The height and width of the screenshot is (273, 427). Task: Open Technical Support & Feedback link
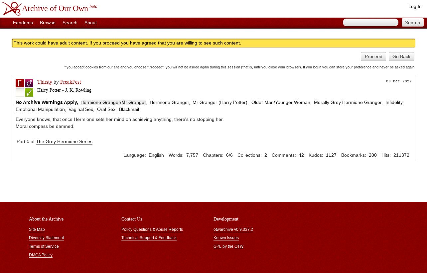[149, 238]
